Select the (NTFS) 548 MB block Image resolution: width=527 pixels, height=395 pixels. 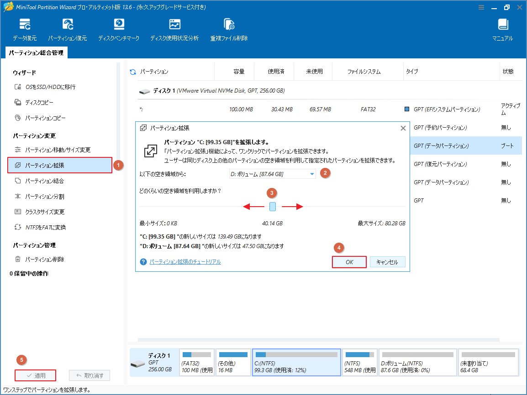[x=359, y=363]
